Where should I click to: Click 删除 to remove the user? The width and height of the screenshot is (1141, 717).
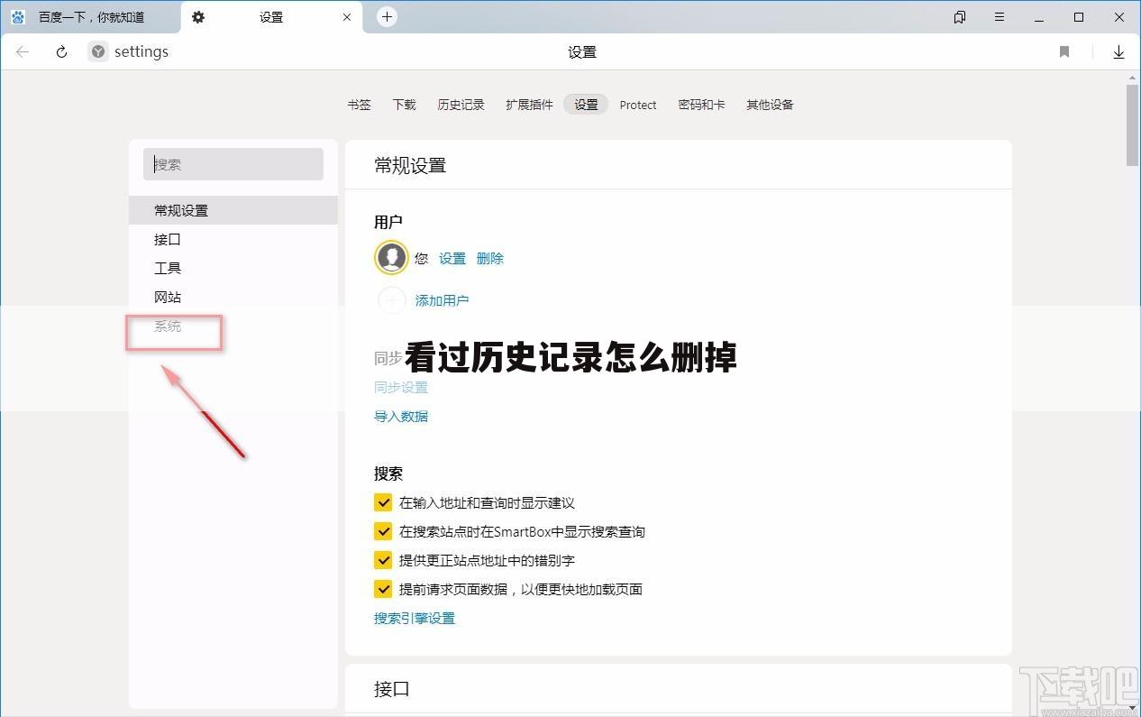490,258
